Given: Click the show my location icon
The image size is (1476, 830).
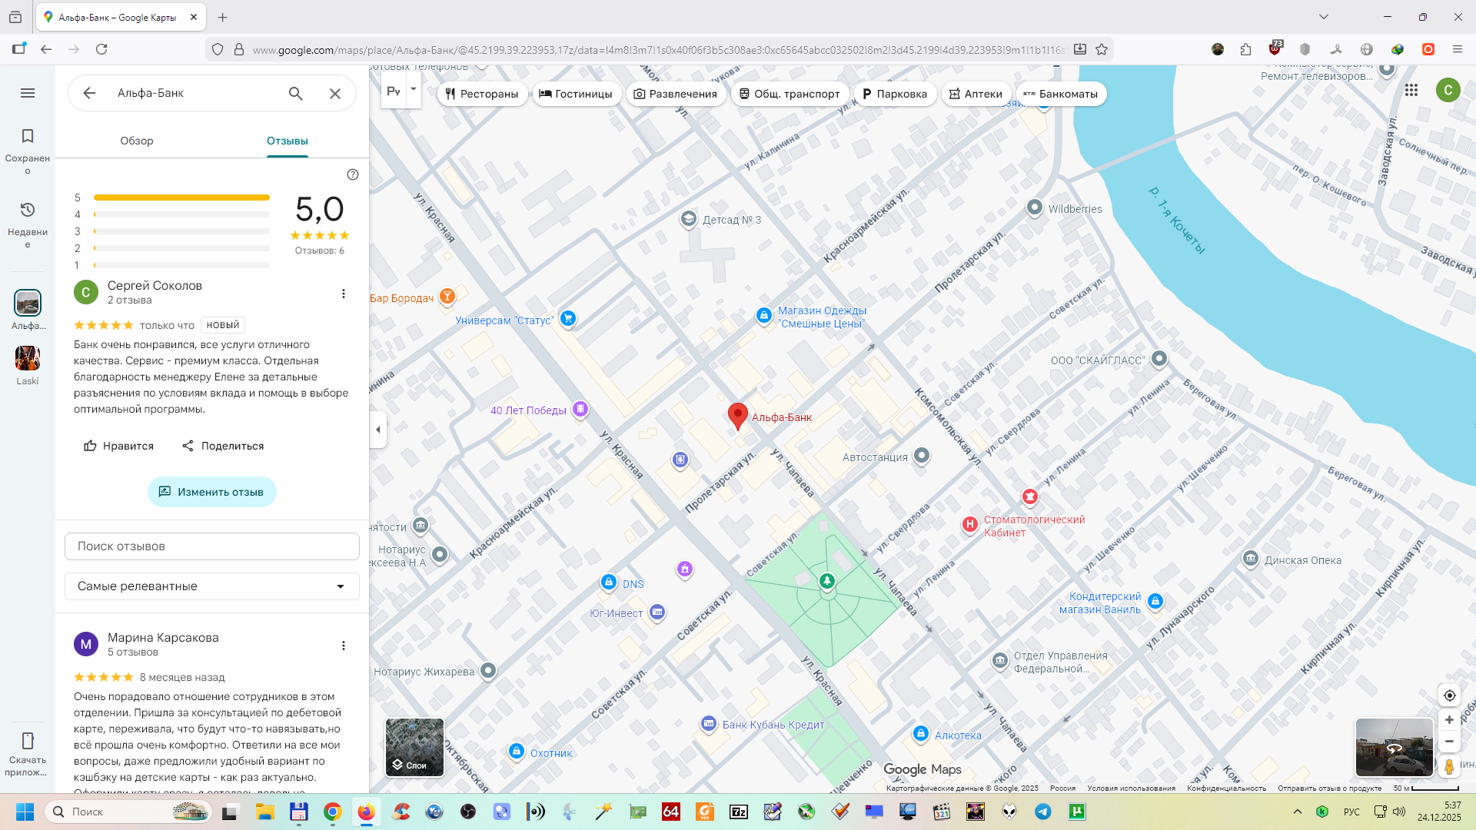Looking at the screenshot, I should 1449,696.
